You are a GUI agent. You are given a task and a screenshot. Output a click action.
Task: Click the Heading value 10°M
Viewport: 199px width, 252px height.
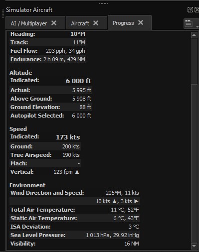[x=78, y=34]
